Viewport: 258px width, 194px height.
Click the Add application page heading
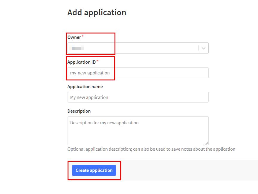(97, 13)
